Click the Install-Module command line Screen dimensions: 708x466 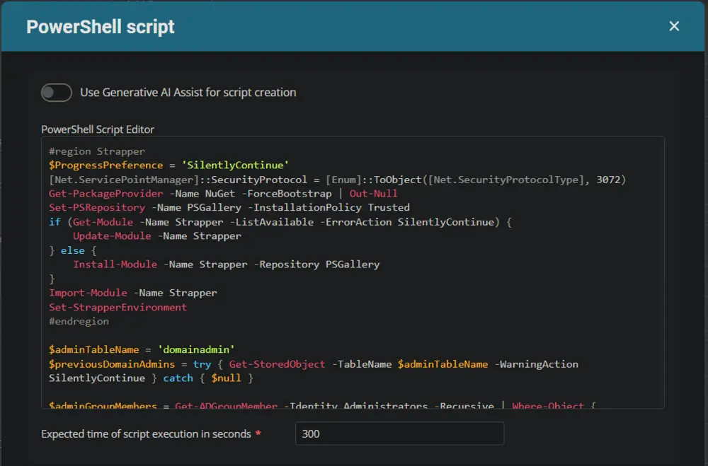pos(227,264)
